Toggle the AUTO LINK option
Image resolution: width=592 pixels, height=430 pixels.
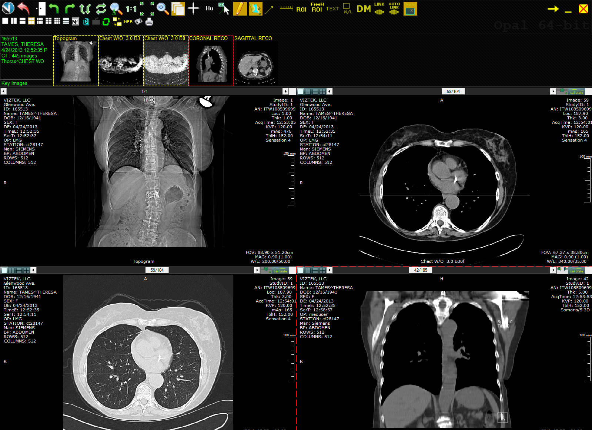pos(394,9)
